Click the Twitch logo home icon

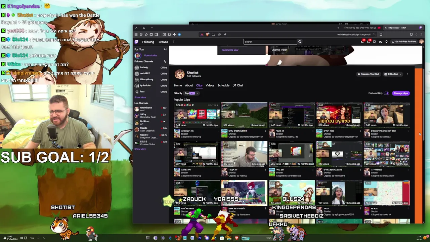tap(136, 42)
